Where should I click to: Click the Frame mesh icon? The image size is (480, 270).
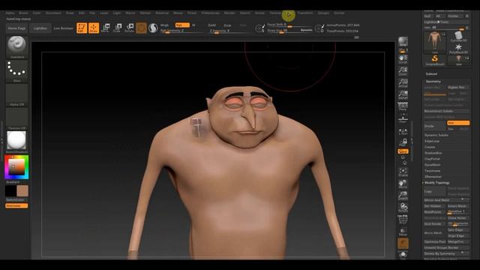pyautogui.click(x=403, y=172)
